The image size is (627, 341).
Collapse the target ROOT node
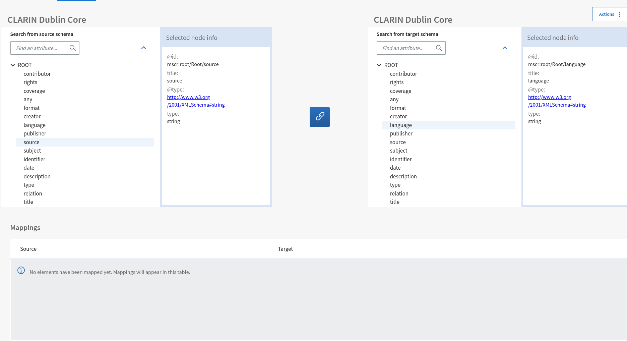click(x=379, y=65)
